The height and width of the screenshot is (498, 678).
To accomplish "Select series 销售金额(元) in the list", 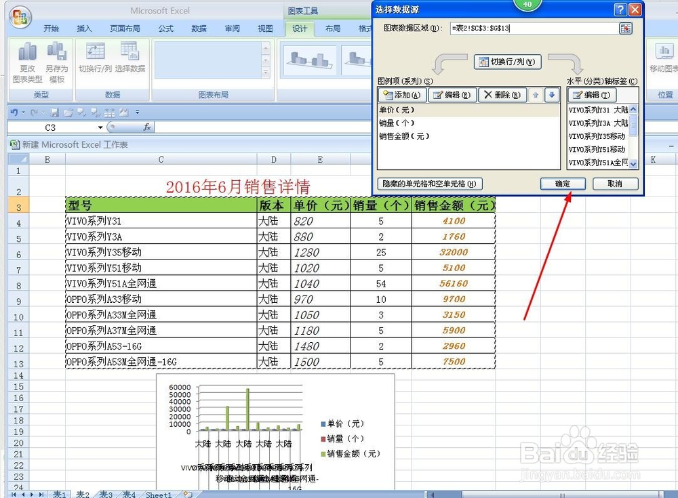I will (x=468, y=136).
